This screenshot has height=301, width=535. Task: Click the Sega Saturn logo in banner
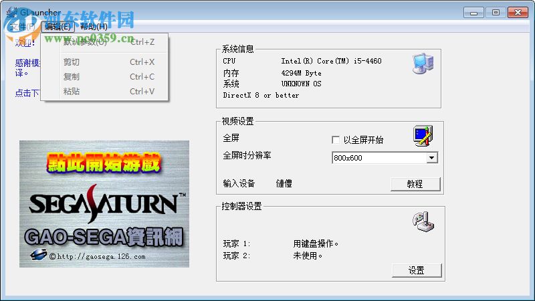[x=108, y=204]
